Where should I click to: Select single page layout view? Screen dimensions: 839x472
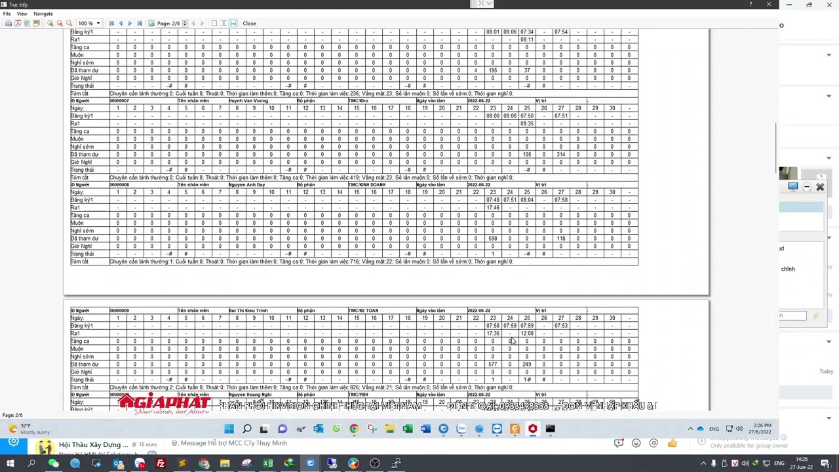point(214,24)
